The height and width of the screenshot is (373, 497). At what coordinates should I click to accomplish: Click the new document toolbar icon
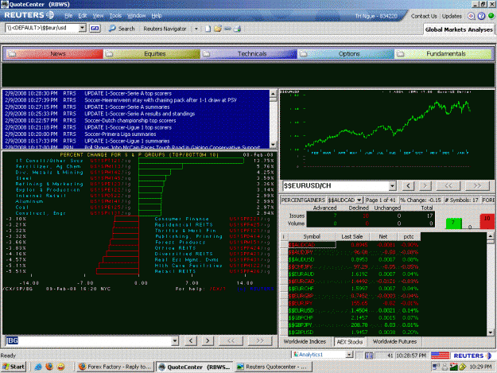[x=208, y=29]
